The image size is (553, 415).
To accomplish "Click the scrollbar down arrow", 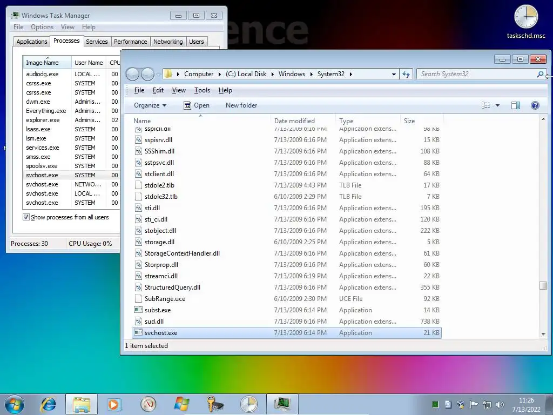I will coord(543,334).
